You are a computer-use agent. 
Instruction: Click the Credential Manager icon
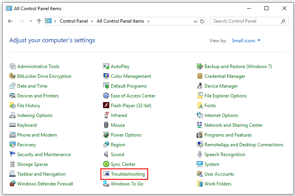tap(200, 76)
